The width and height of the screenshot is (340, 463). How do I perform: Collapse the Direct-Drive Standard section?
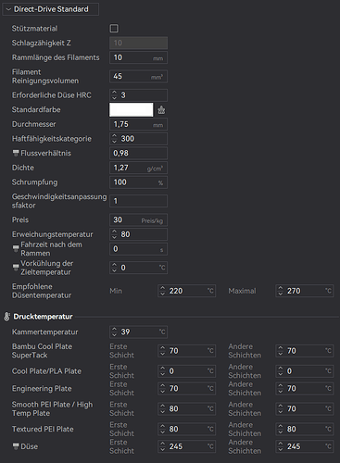point(8,9)
